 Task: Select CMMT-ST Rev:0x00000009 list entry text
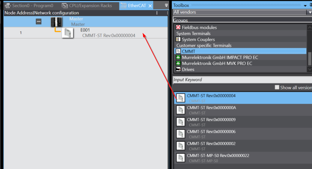(211, 120)
